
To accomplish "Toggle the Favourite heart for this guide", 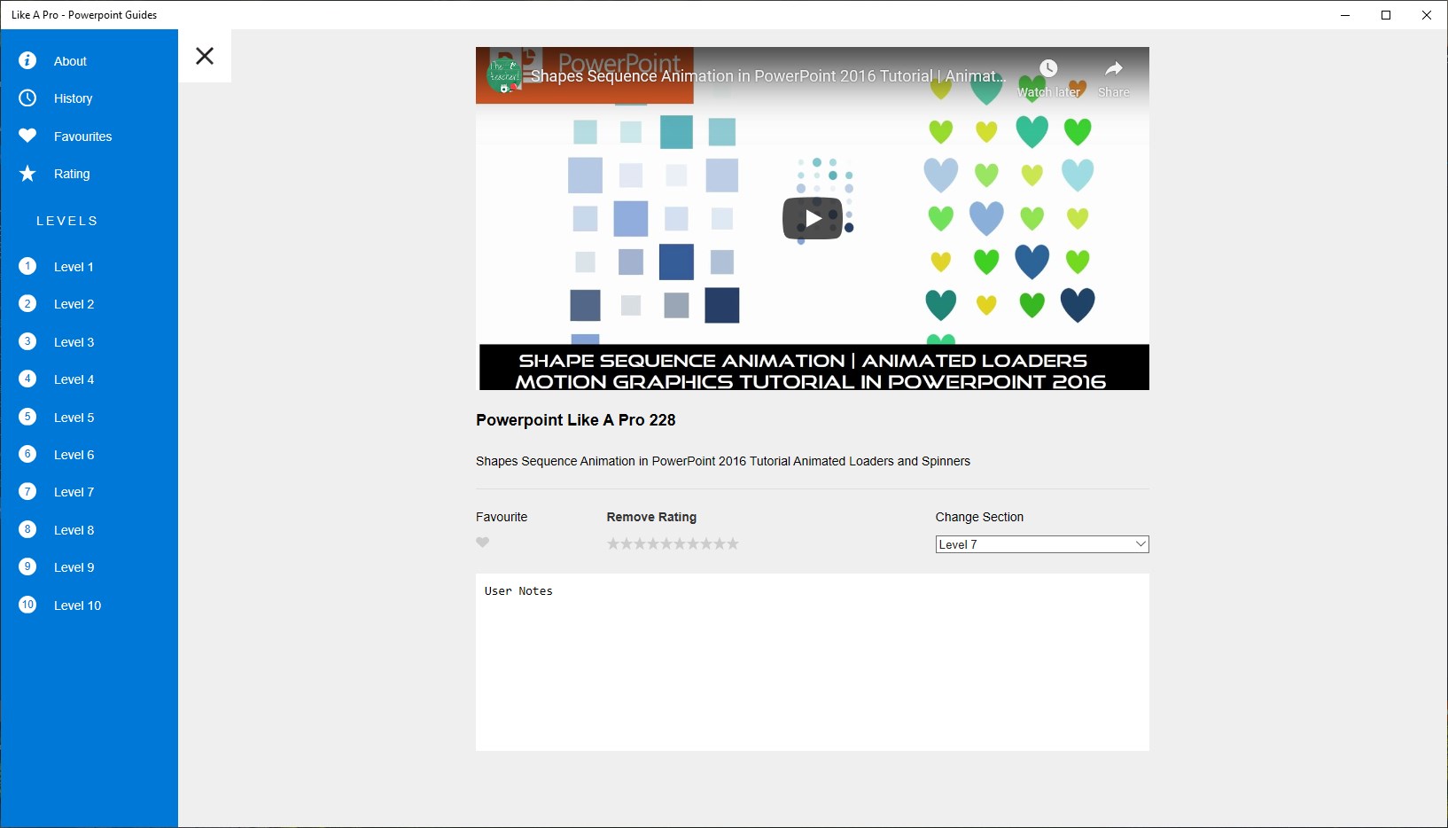I will [483, 543].
